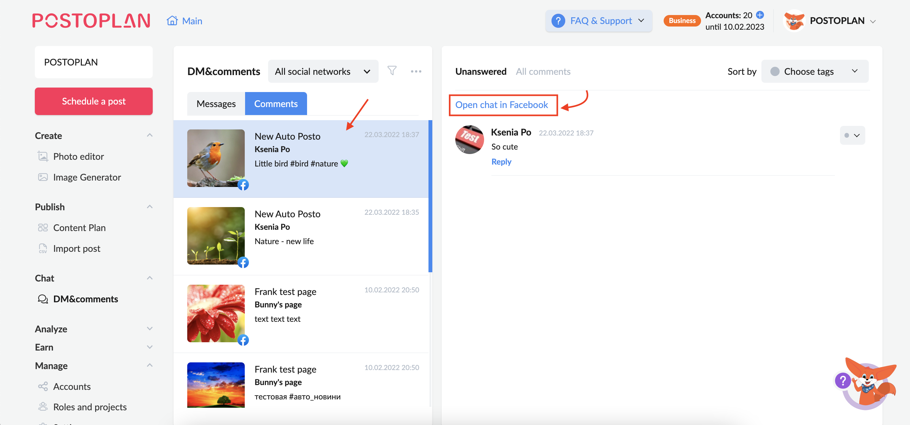The image size is (910, 425).
Task: Collapse the Chat section
Action: [x=150, y=278]
